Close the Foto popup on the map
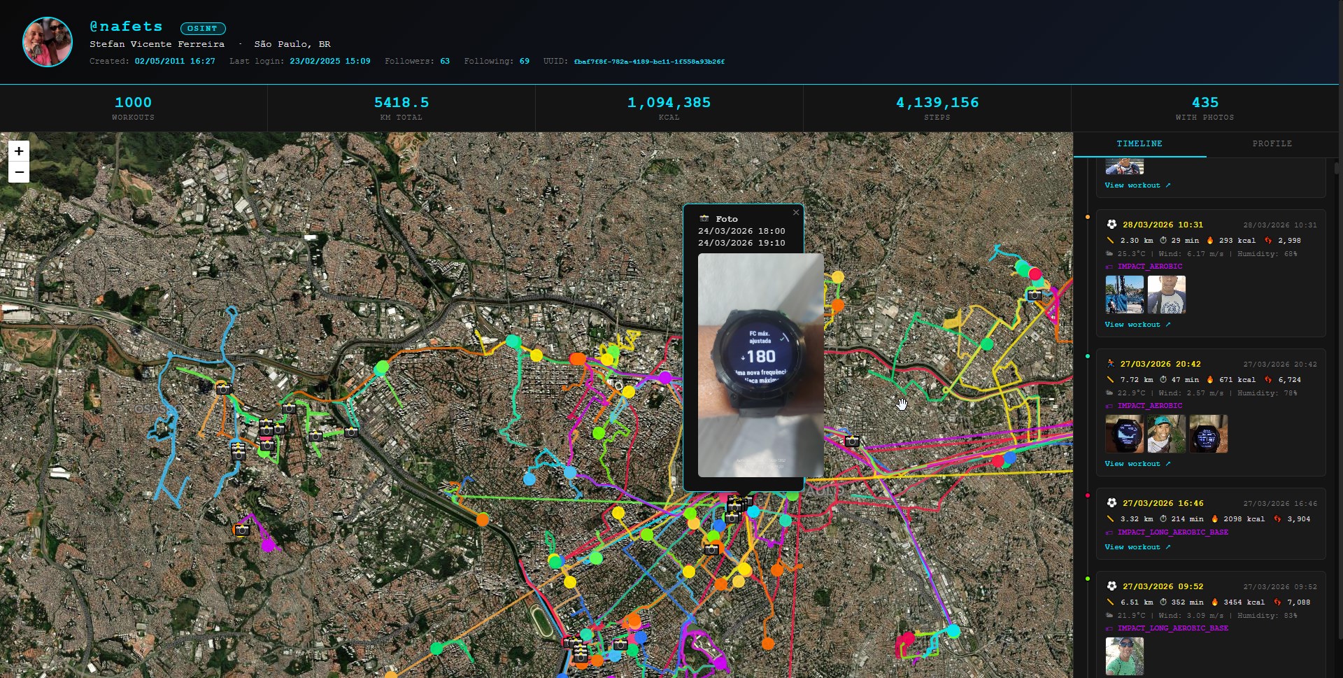 (x=795, y=213)
